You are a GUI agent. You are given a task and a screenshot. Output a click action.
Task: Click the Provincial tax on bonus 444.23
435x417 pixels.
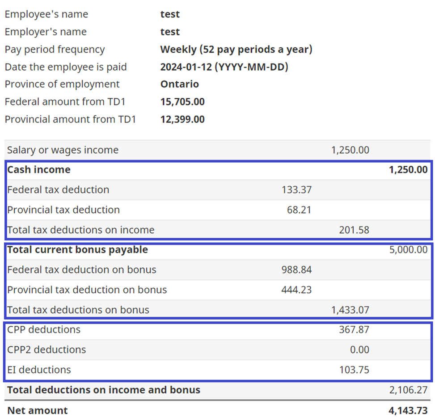point(296,290)
